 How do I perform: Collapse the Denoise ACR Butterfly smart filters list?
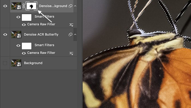tap(75, 34)
